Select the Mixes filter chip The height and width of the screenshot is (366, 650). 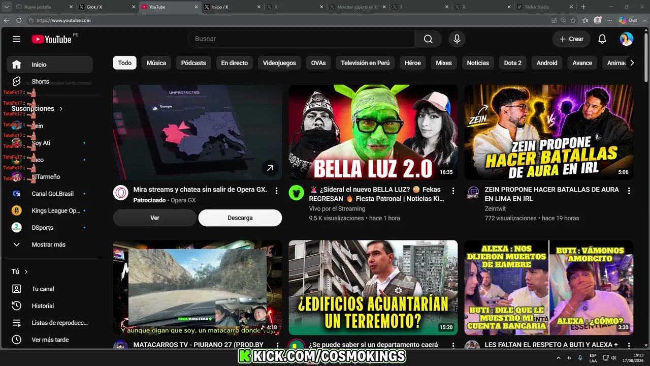pos(444,63)
